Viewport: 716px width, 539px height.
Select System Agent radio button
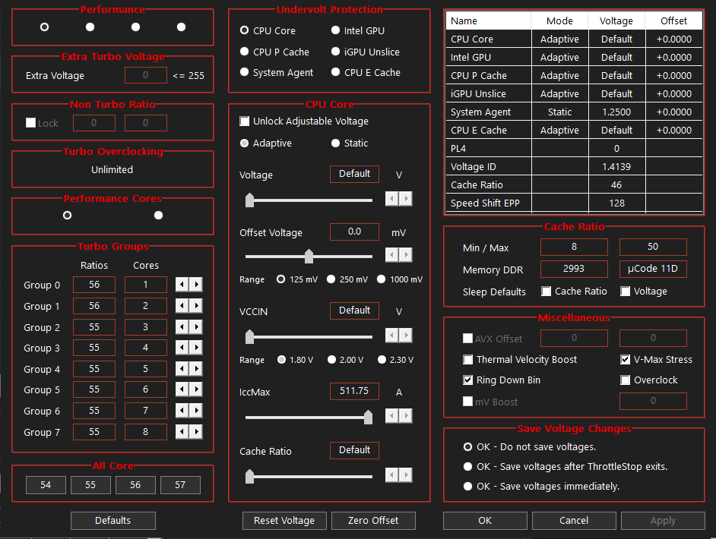(244, 72)
